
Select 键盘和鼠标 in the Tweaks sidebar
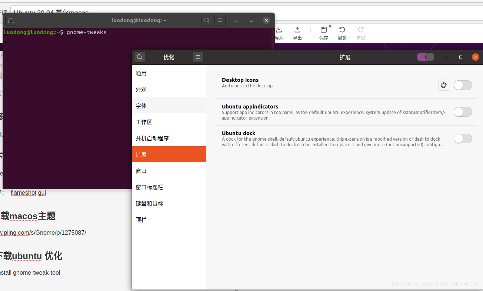169,204
